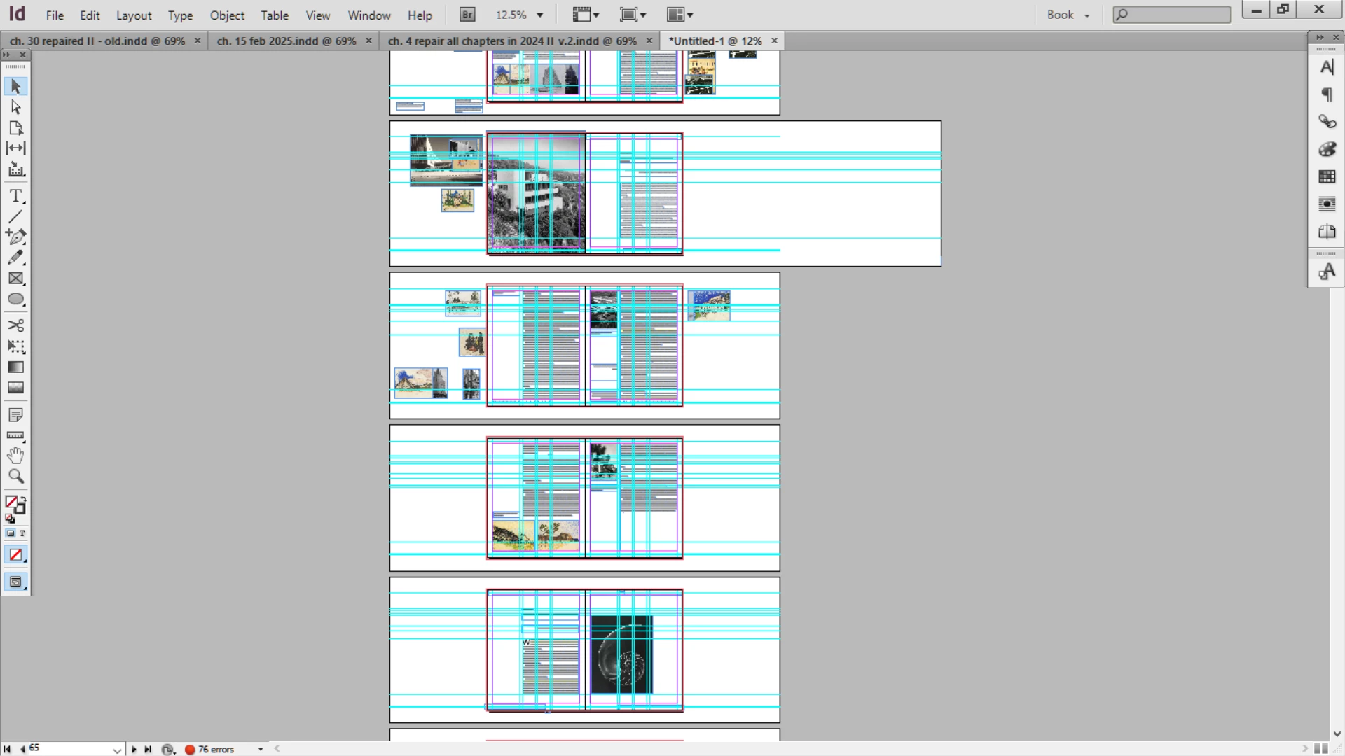Pick the Rectangle Frame tool
The image size is (1345, 756).
tap(15, 279)
